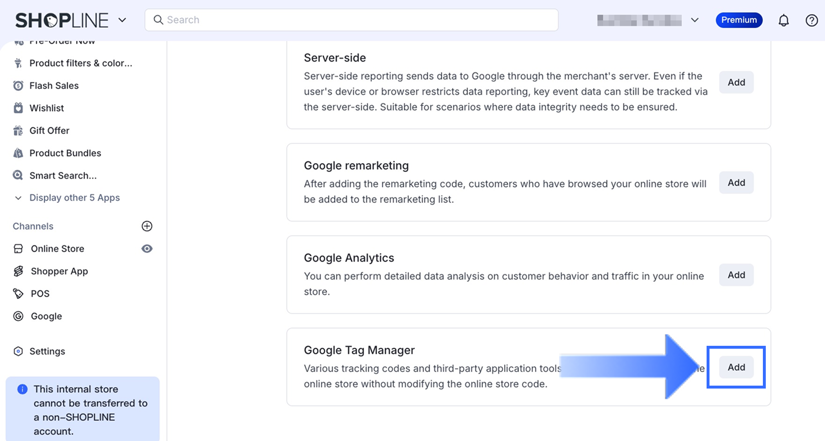Click the Premium plan badge

739,20
